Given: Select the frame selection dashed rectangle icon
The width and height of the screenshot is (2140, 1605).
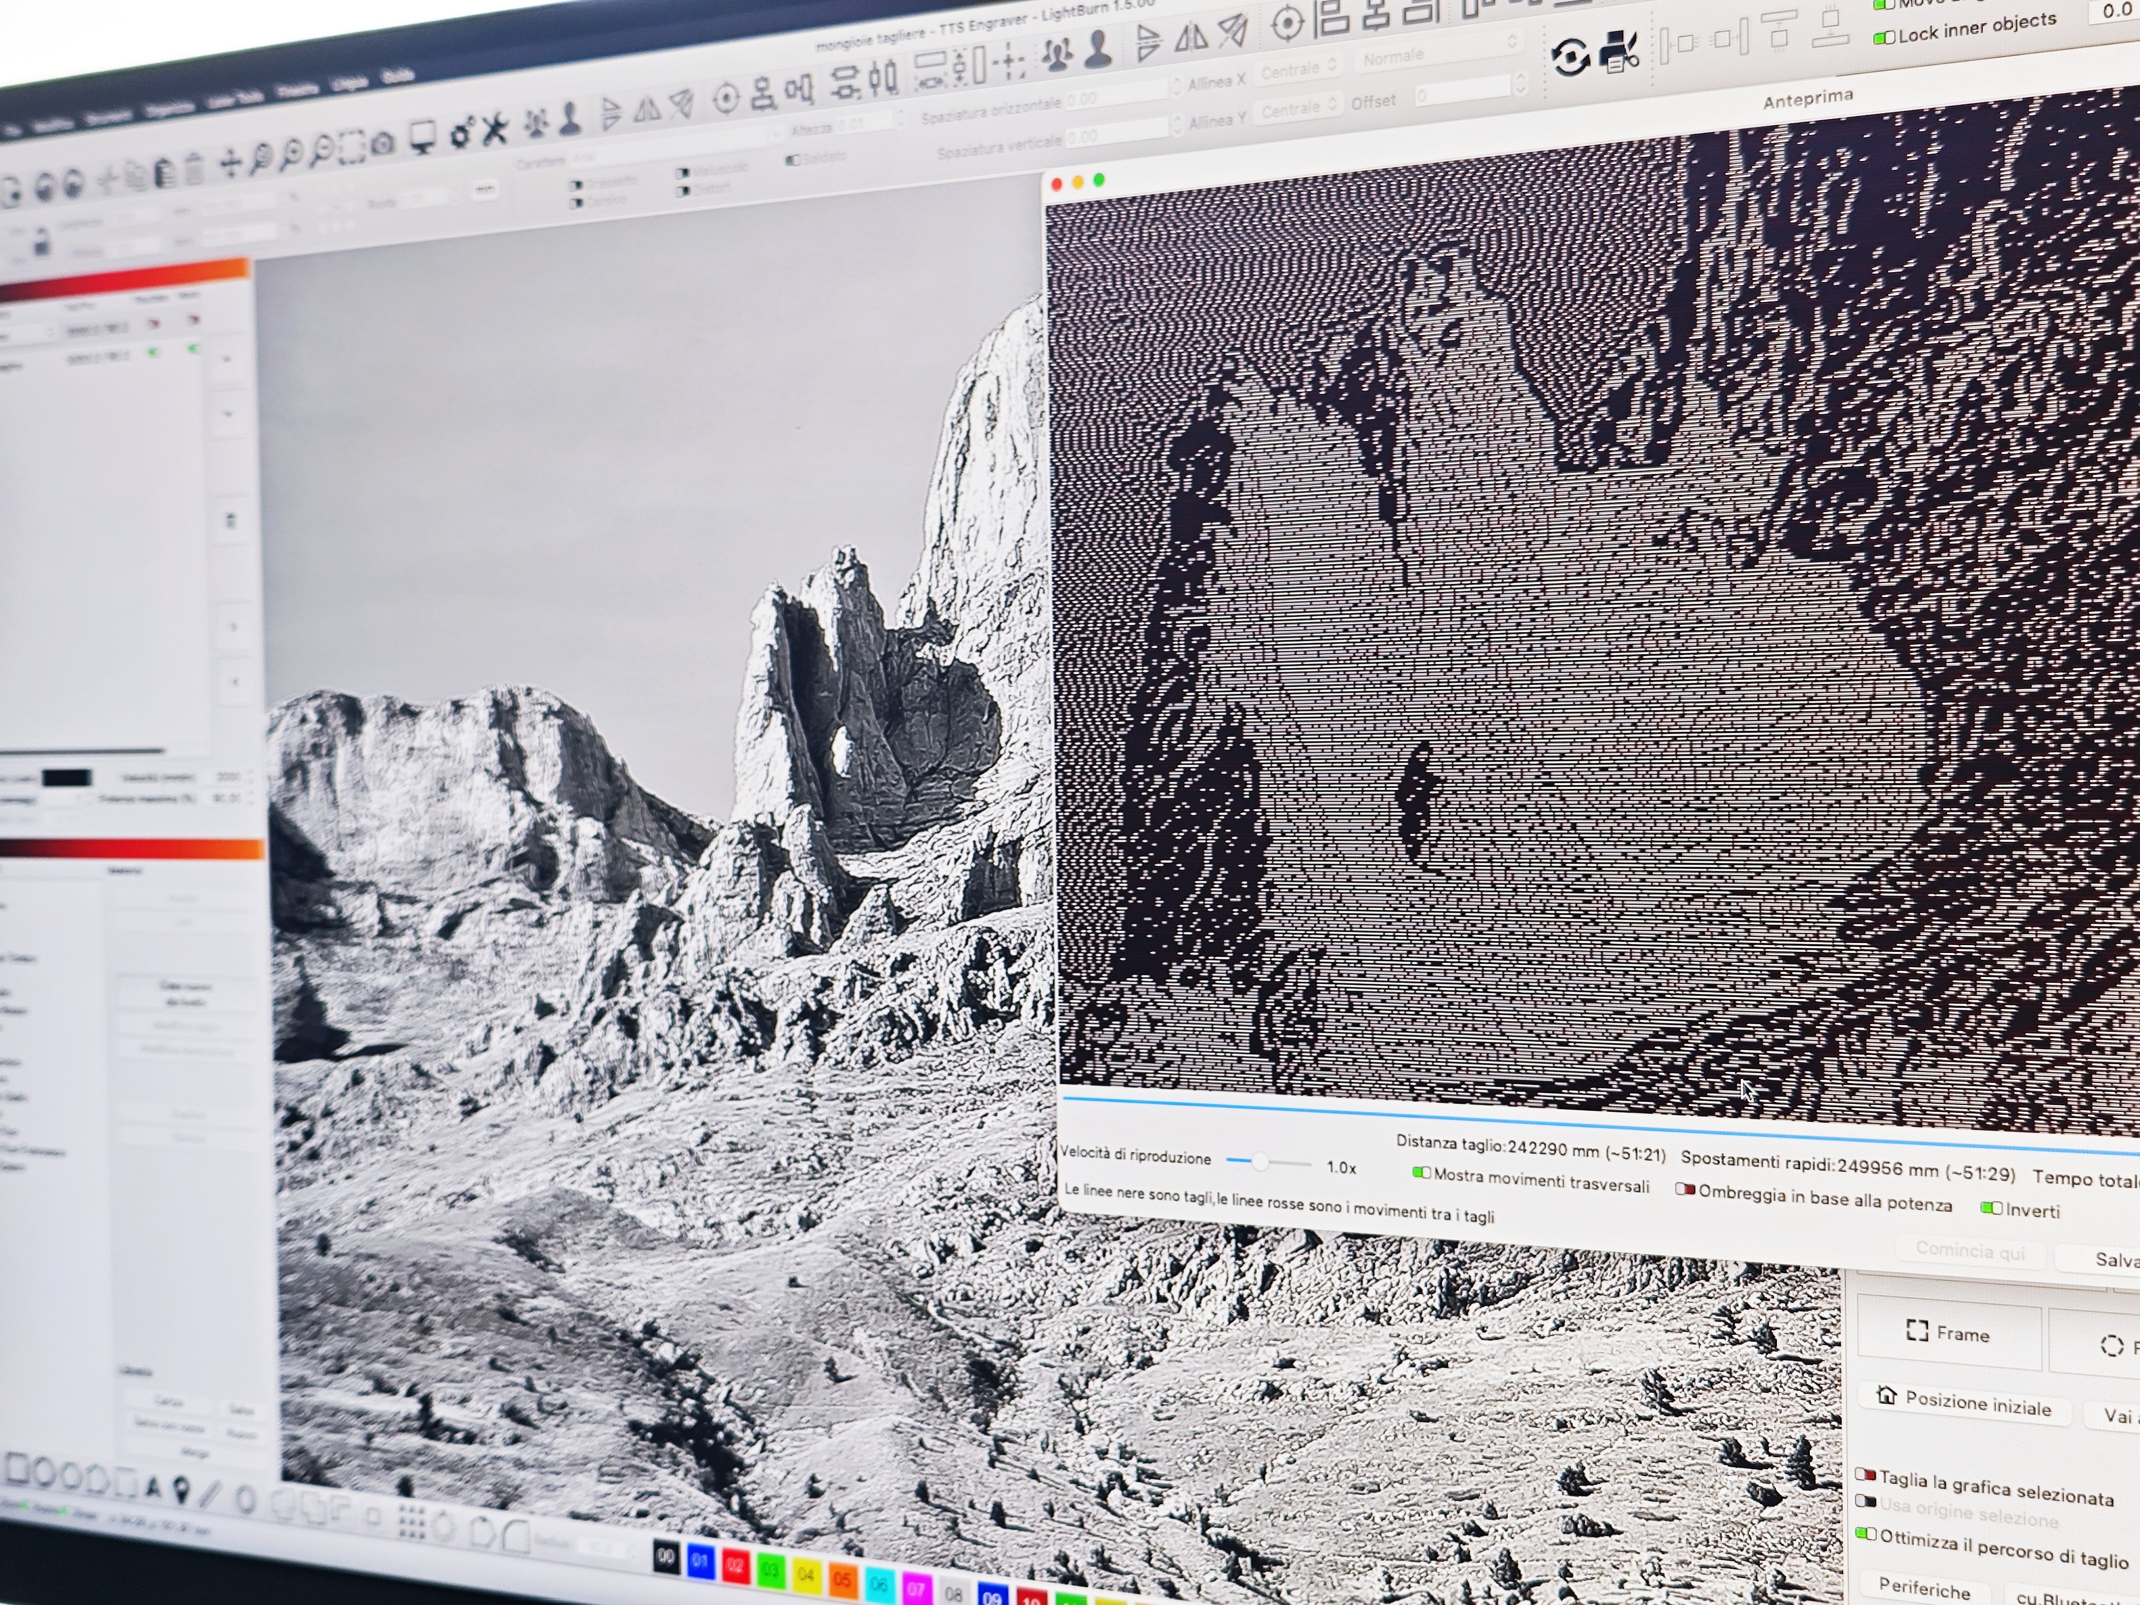Looking at the screenshot, I should coord(351,148).
